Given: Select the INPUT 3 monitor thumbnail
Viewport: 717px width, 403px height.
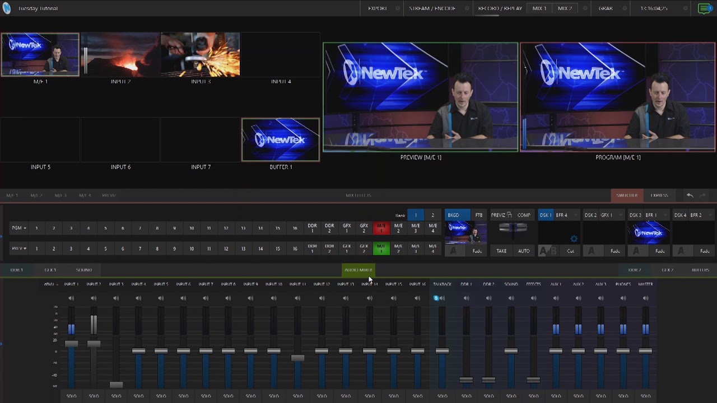Looking at the screenshot, I should [x=201, y=55].
